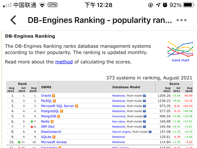Open the Microsoft Access link
197x148 pixels.
point(54,142)
